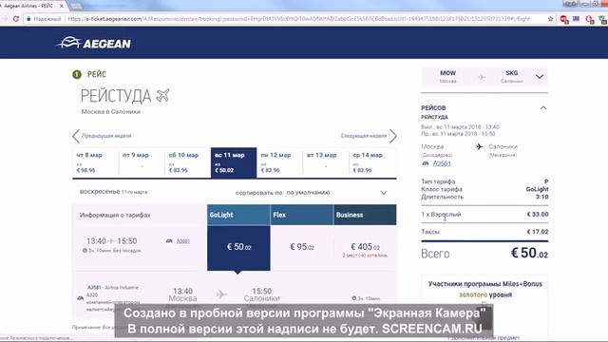The width and height of the screenshot is (608, 342).
Task: Click the total price € 50.02
Action: (529, 254)
